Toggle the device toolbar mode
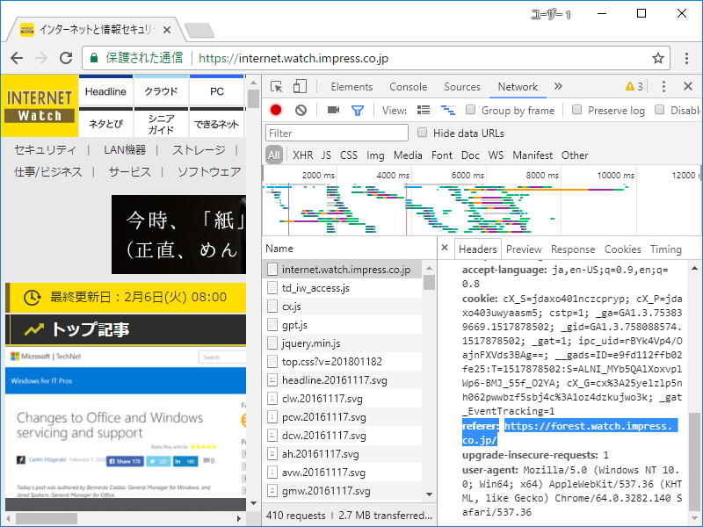 pos(299,87)
